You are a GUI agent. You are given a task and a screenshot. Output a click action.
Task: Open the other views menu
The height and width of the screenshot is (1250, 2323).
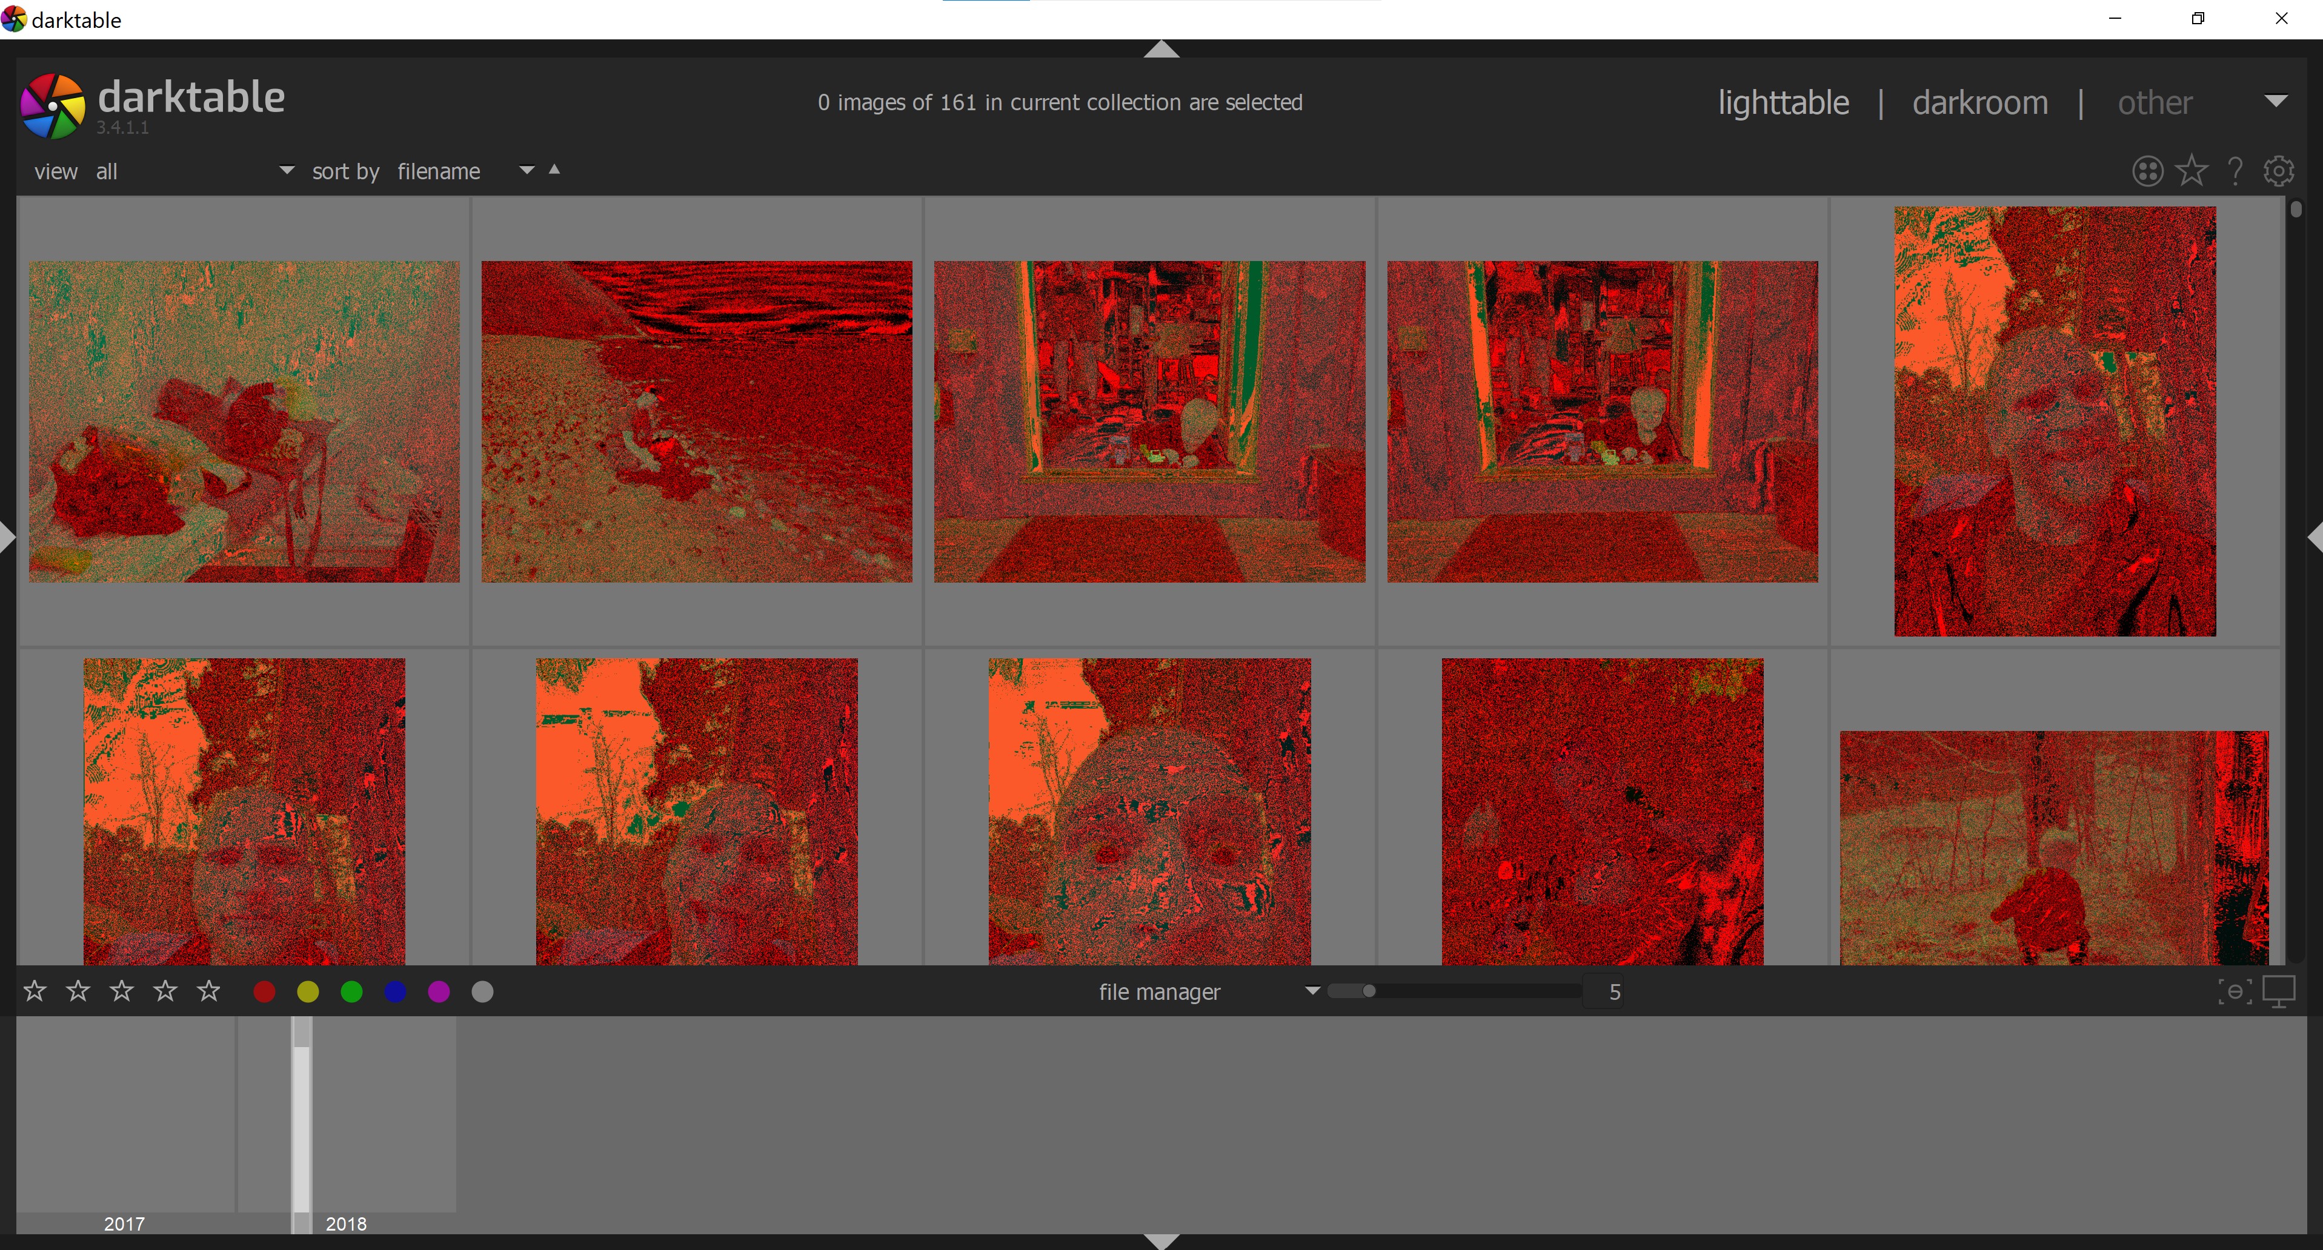click(2155, 103)
